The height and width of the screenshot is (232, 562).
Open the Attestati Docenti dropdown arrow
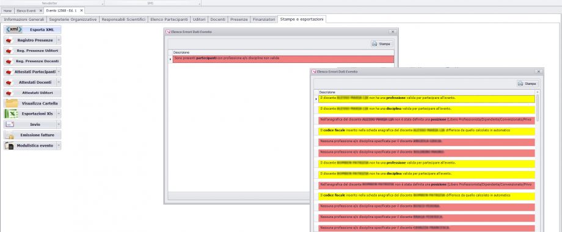pyautogui.click(x=59, y=82)
